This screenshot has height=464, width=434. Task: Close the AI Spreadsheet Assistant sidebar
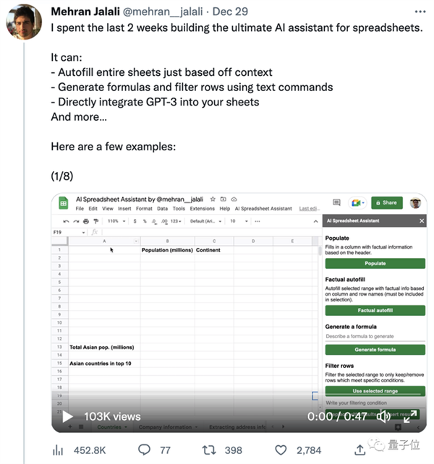(x=422, y=221)
